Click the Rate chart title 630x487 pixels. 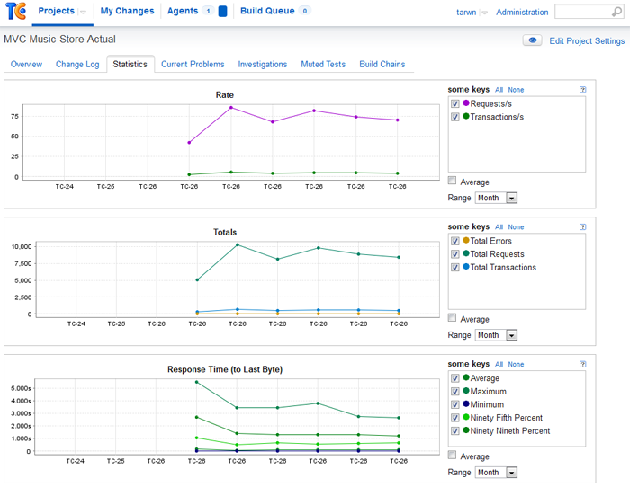pos(225,95)
